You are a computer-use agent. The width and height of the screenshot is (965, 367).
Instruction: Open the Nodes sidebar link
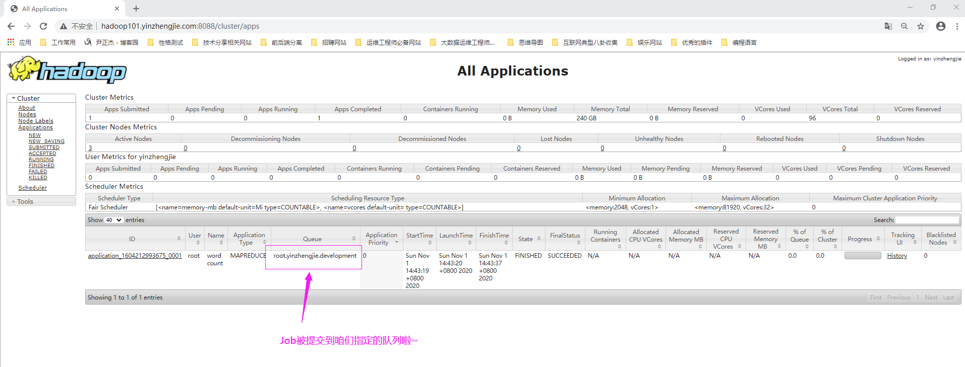coord(27,114)
